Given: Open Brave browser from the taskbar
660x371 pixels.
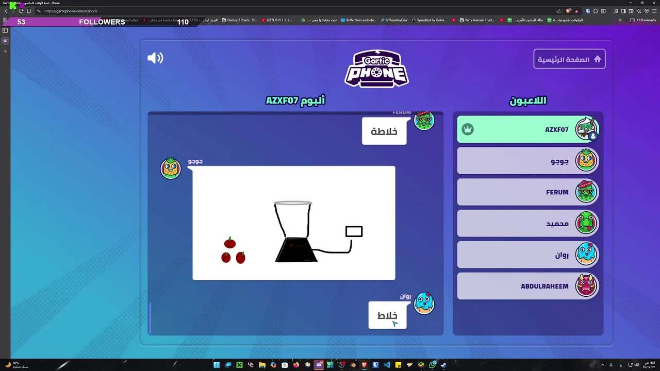Looking at the screenshot, I should click(x=364, y=365).
